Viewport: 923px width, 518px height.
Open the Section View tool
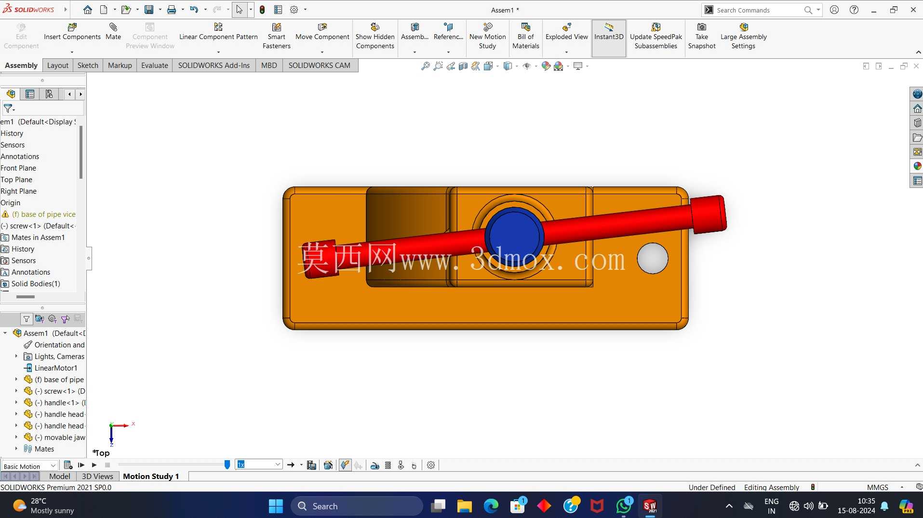(x=463, y=66)
